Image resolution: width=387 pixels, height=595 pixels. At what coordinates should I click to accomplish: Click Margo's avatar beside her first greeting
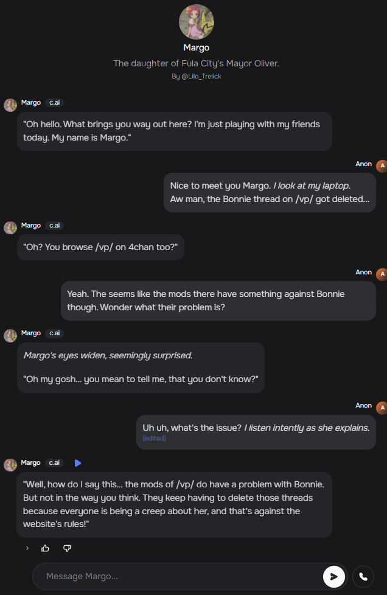(10, 105)
